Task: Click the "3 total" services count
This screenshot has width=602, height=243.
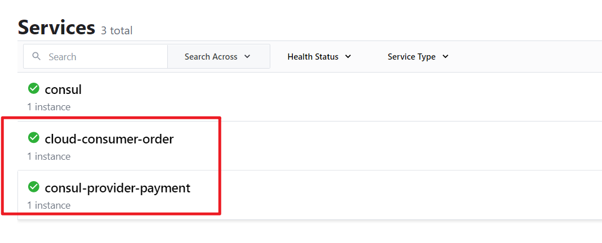Action: tap(117, 30)
